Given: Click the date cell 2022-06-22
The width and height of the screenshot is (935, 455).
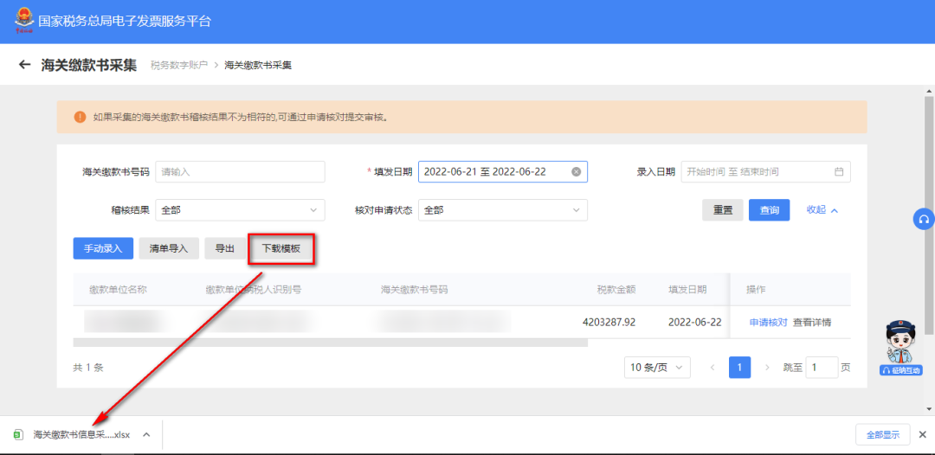Looking at the screenshot, I should pyautogui.click(x=694, y=322).
